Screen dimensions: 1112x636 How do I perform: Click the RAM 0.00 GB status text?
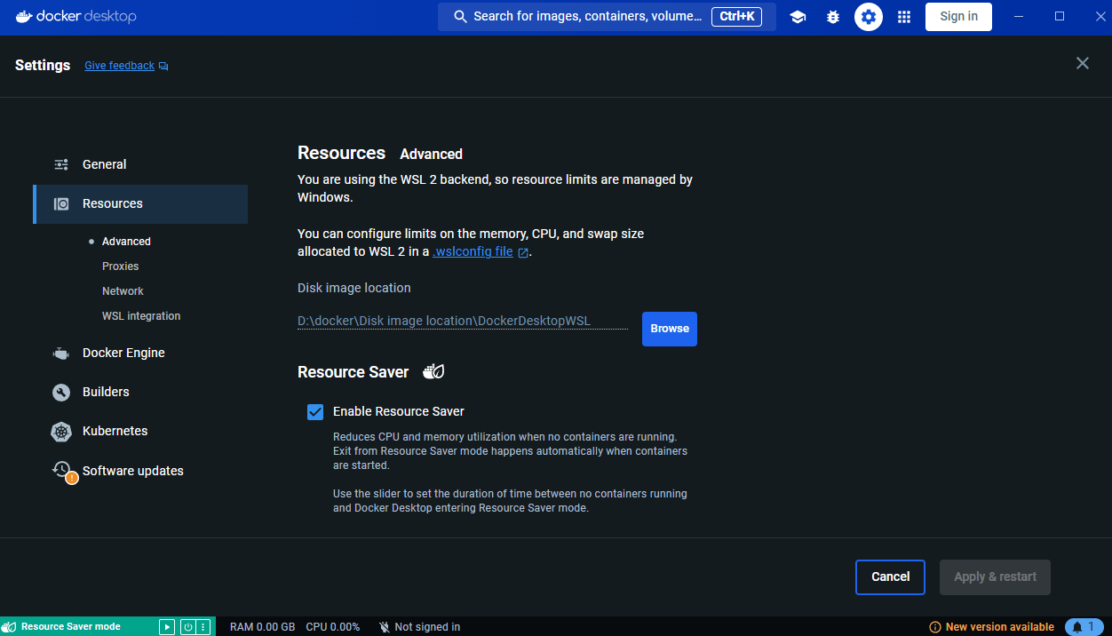[262, 627]
